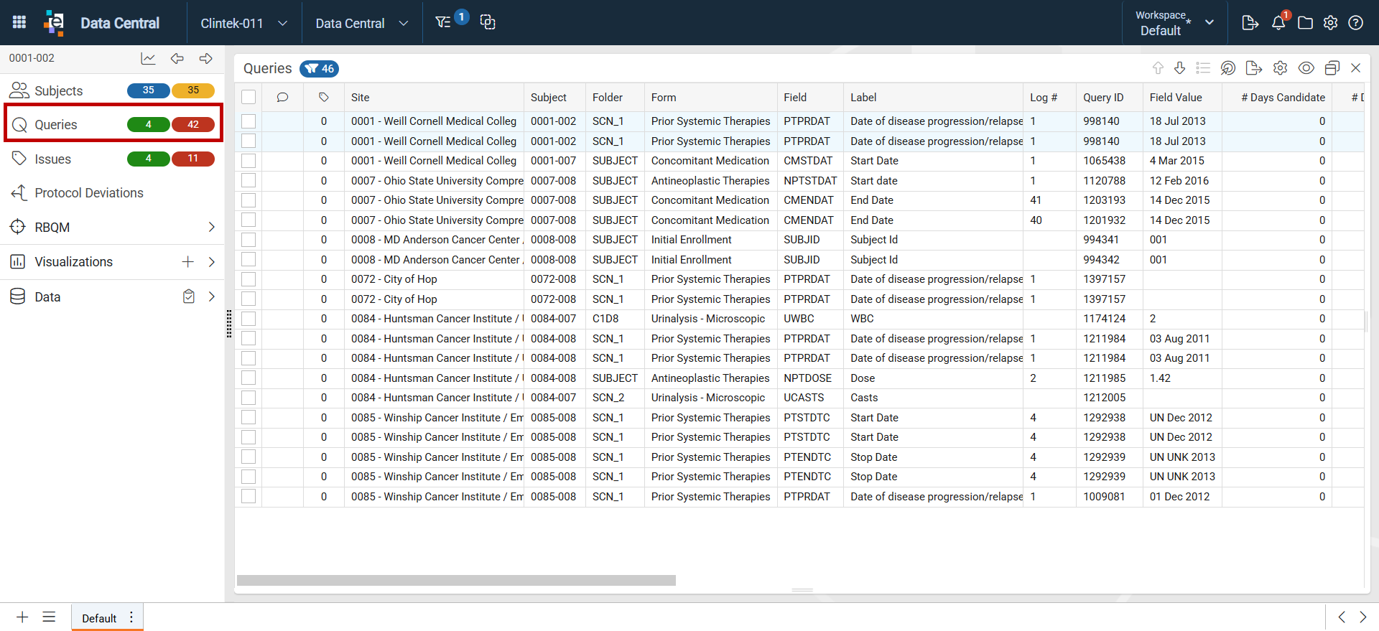Click the red Issues badge showing 11
Viewport: 1379px width, 631px height.
point(193,159)
